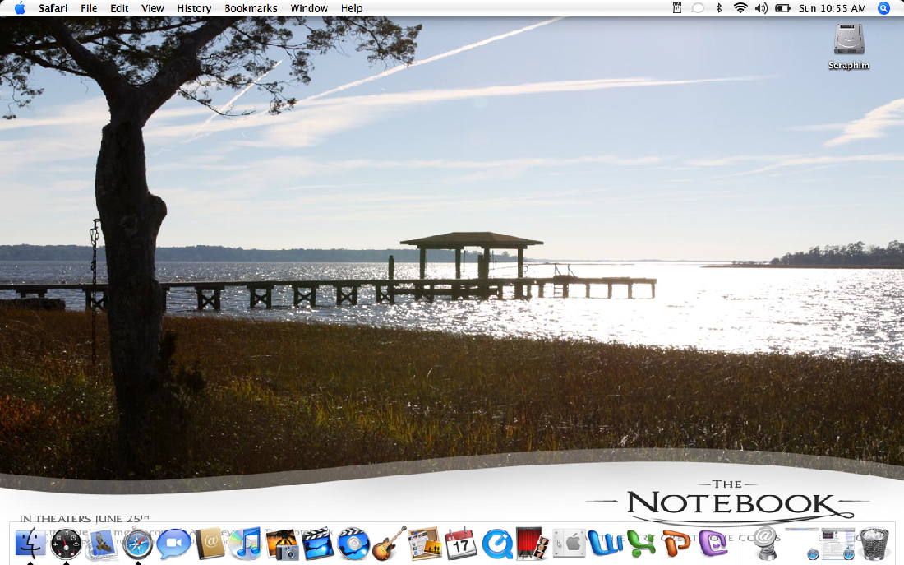Click the volume speaker icon in menu bar

761,8
